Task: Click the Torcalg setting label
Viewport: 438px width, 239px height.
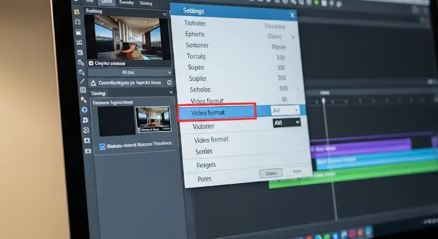Action: (196, 56)
